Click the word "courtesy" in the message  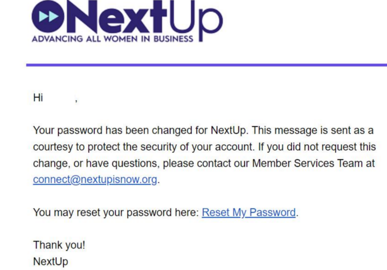click(x=53, y=147)
